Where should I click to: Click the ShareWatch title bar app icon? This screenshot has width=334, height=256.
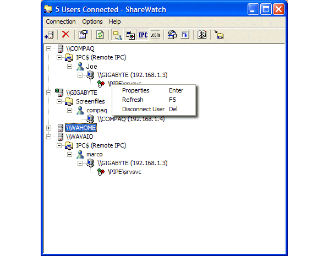click(48, 9)
